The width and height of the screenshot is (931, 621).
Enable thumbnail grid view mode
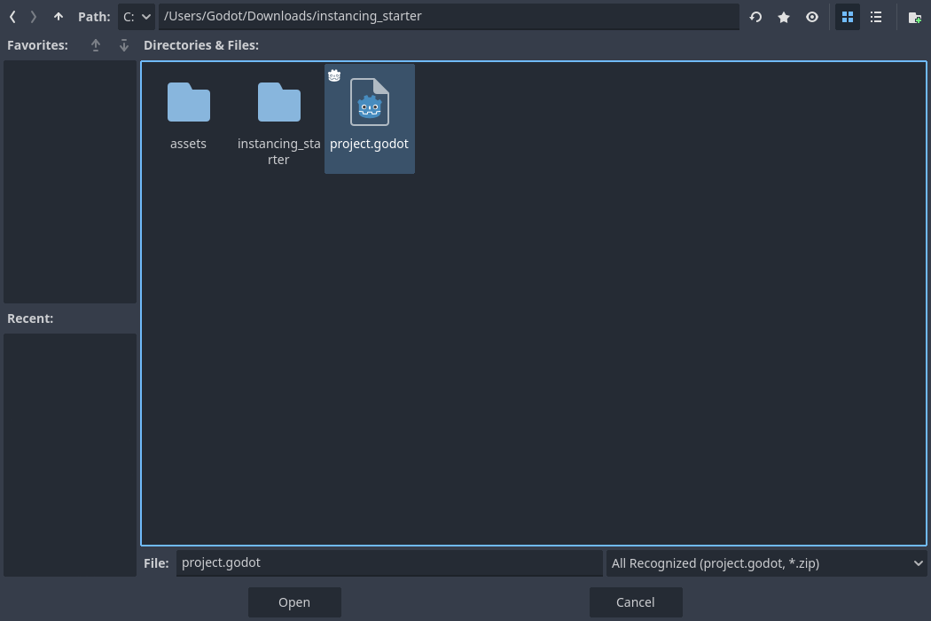click(x=847, y=17)
